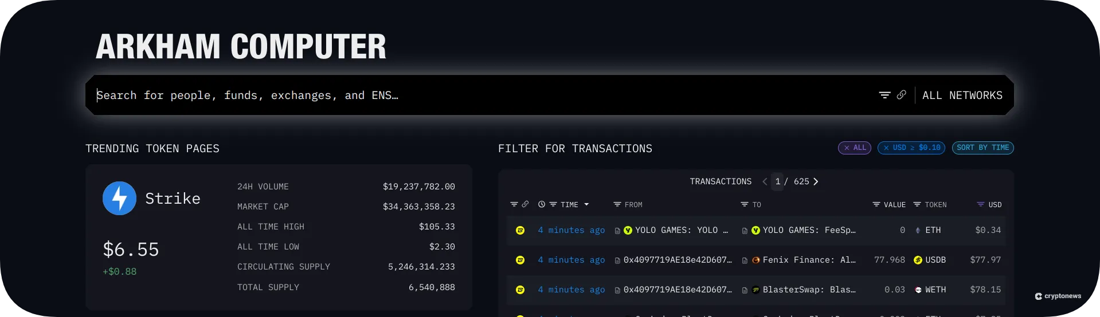
Task: Open Fenix Finance recipient entity
Action: 809,260
